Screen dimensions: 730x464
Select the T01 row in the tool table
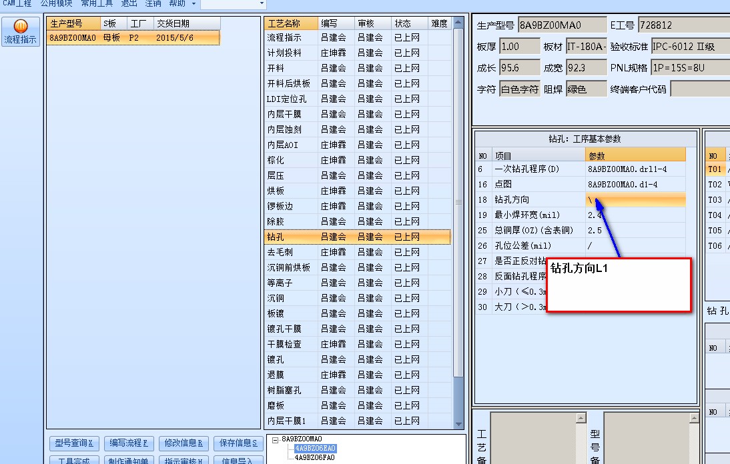coord(717,169)
